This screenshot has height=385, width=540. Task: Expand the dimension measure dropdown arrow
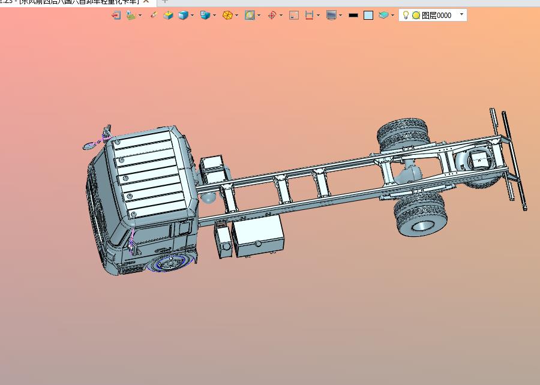(x=318, y=15)
